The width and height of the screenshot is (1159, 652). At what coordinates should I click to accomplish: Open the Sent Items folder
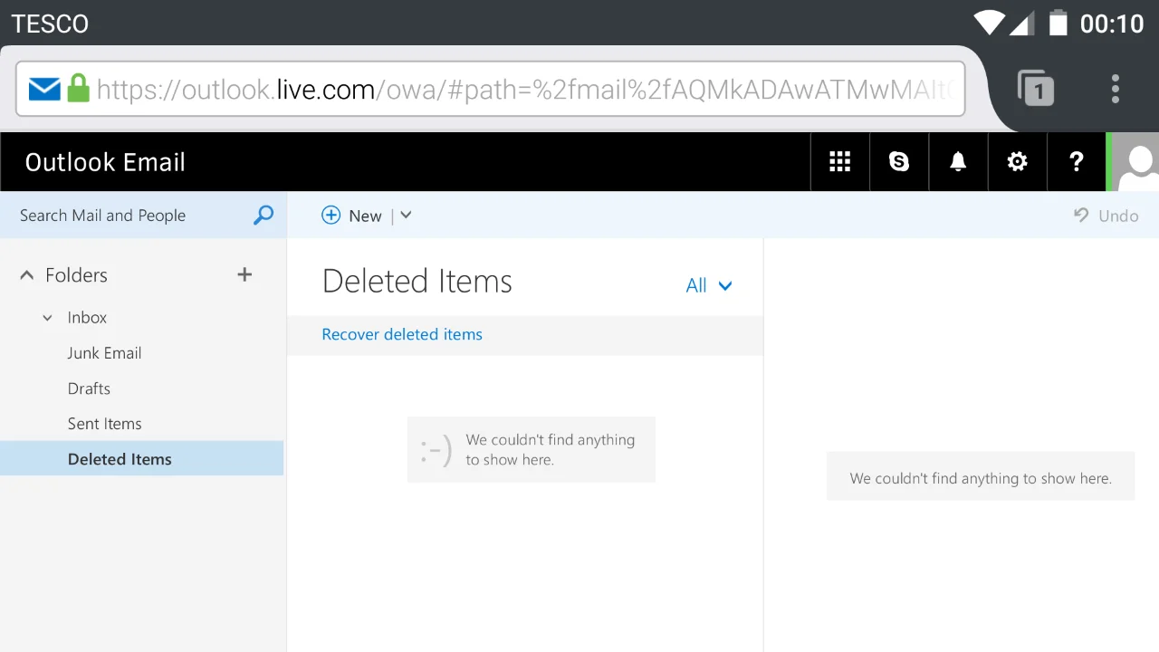[104, 424]
